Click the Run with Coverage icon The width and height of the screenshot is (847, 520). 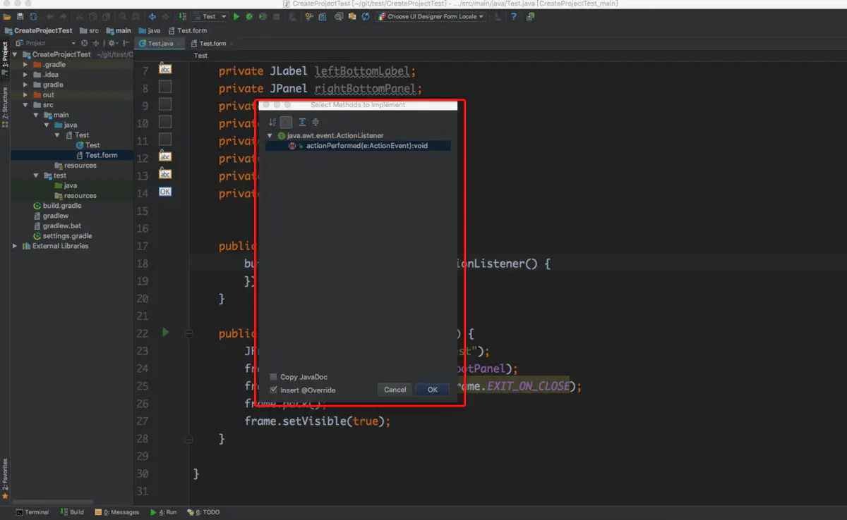pos(263,16)
